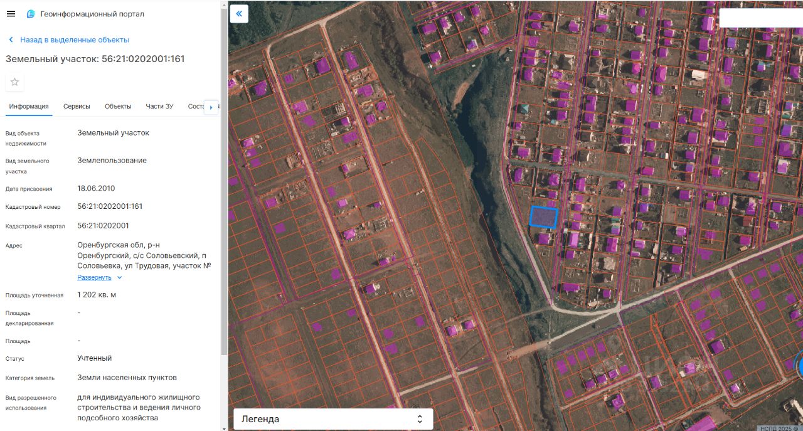This screenshot has height=431, width=803.
Task: Switch to the Информация tab
Action: tap(29, 107)
